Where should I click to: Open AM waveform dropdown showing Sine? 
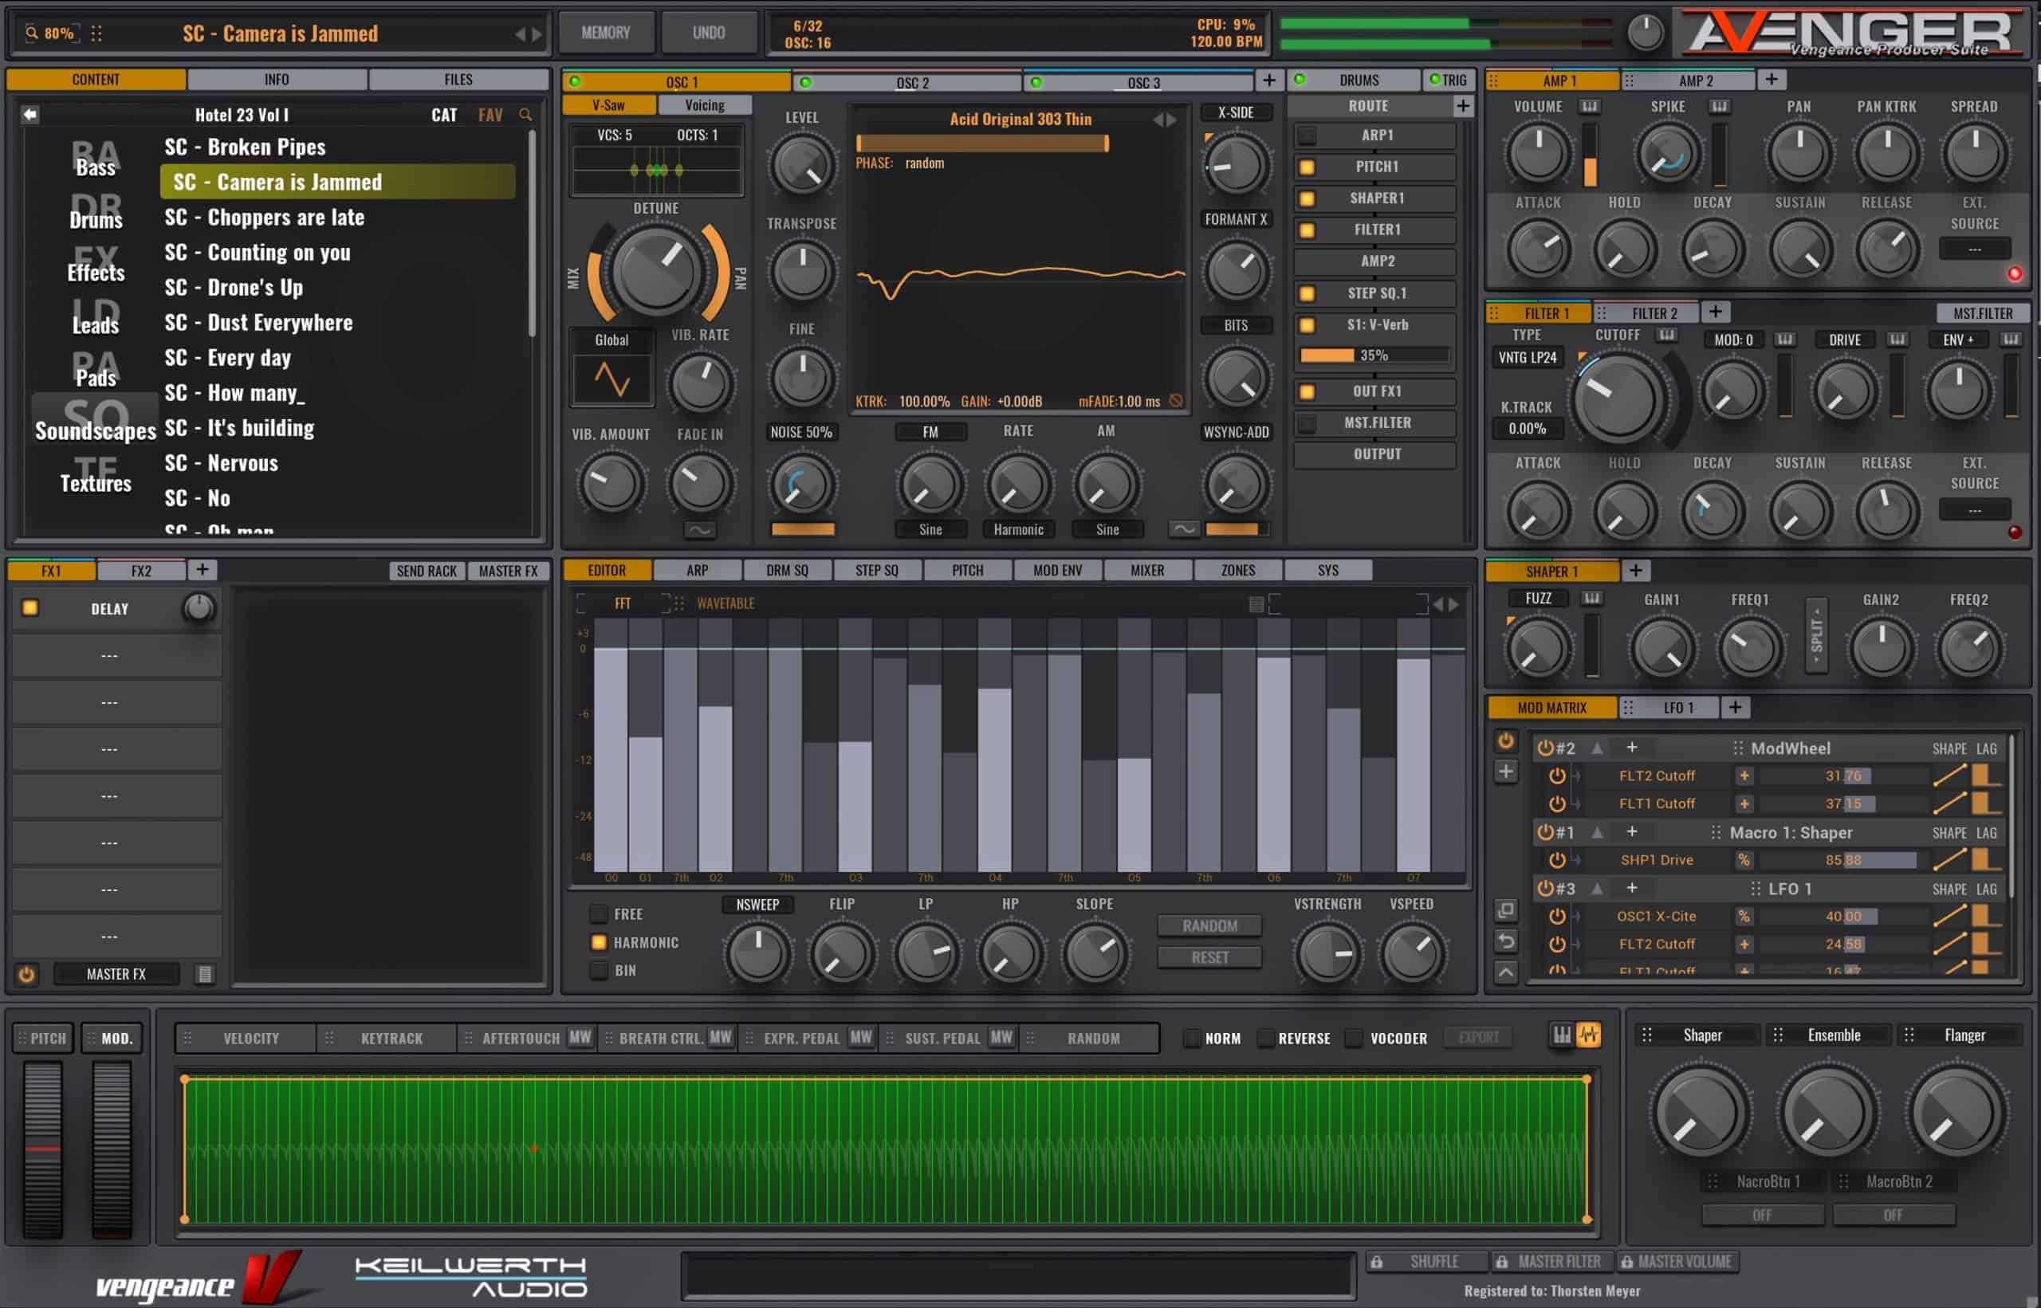(1107, 529)
